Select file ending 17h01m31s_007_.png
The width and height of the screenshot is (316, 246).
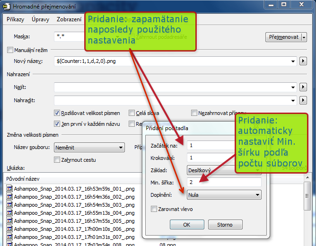74,237
